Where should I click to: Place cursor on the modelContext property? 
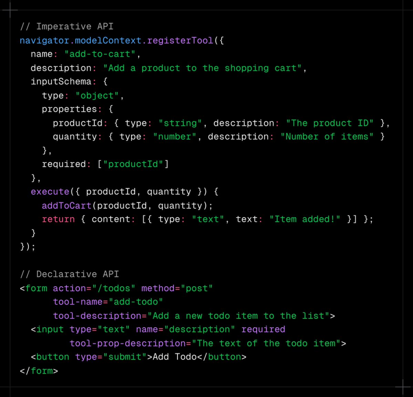click(x=108, y=40)
